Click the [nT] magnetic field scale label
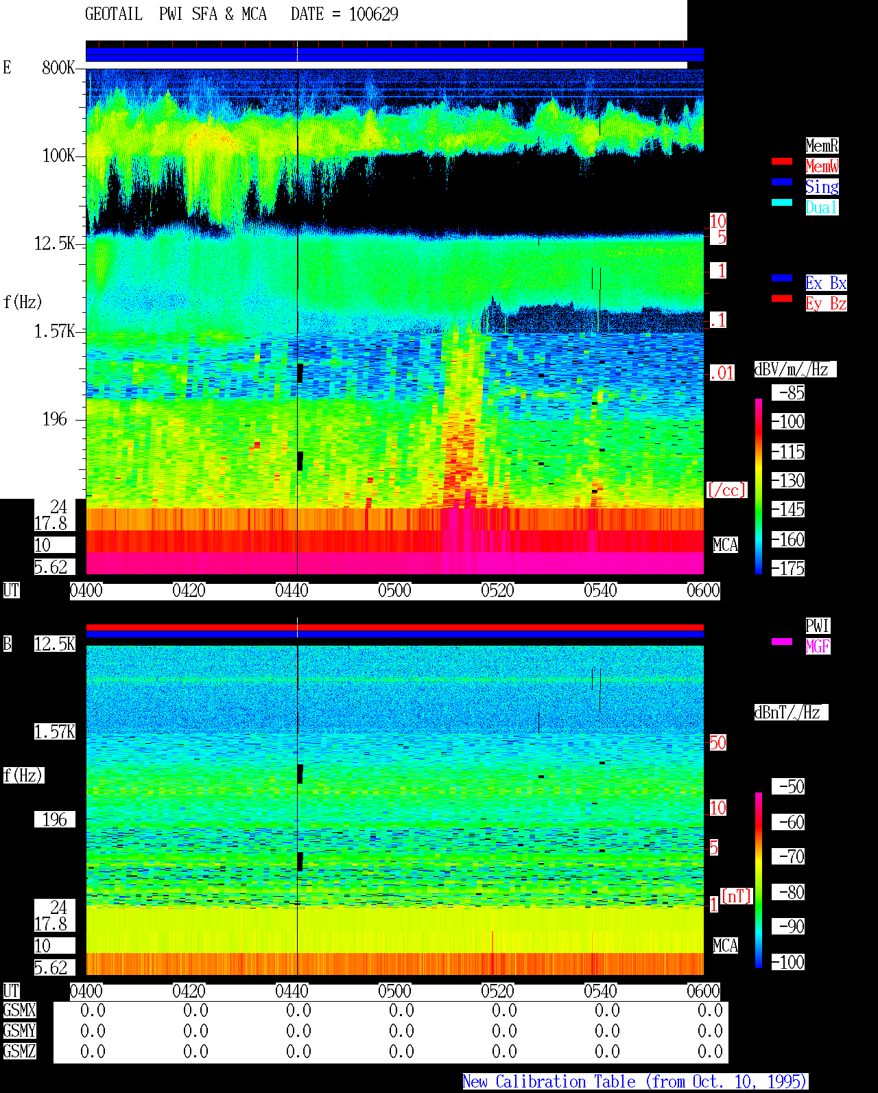 (x=737, y=896)
